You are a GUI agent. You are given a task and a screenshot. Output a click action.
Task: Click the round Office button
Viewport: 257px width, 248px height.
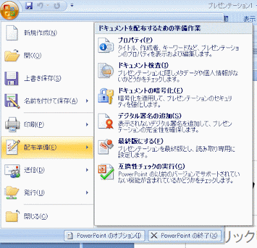[x=9, y=10]
